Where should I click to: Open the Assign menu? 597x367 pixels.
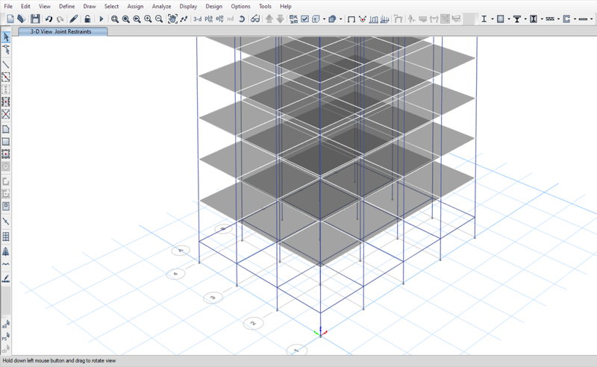135,6
